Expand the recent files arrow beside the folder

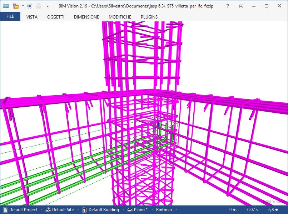[x=23, y=6]
